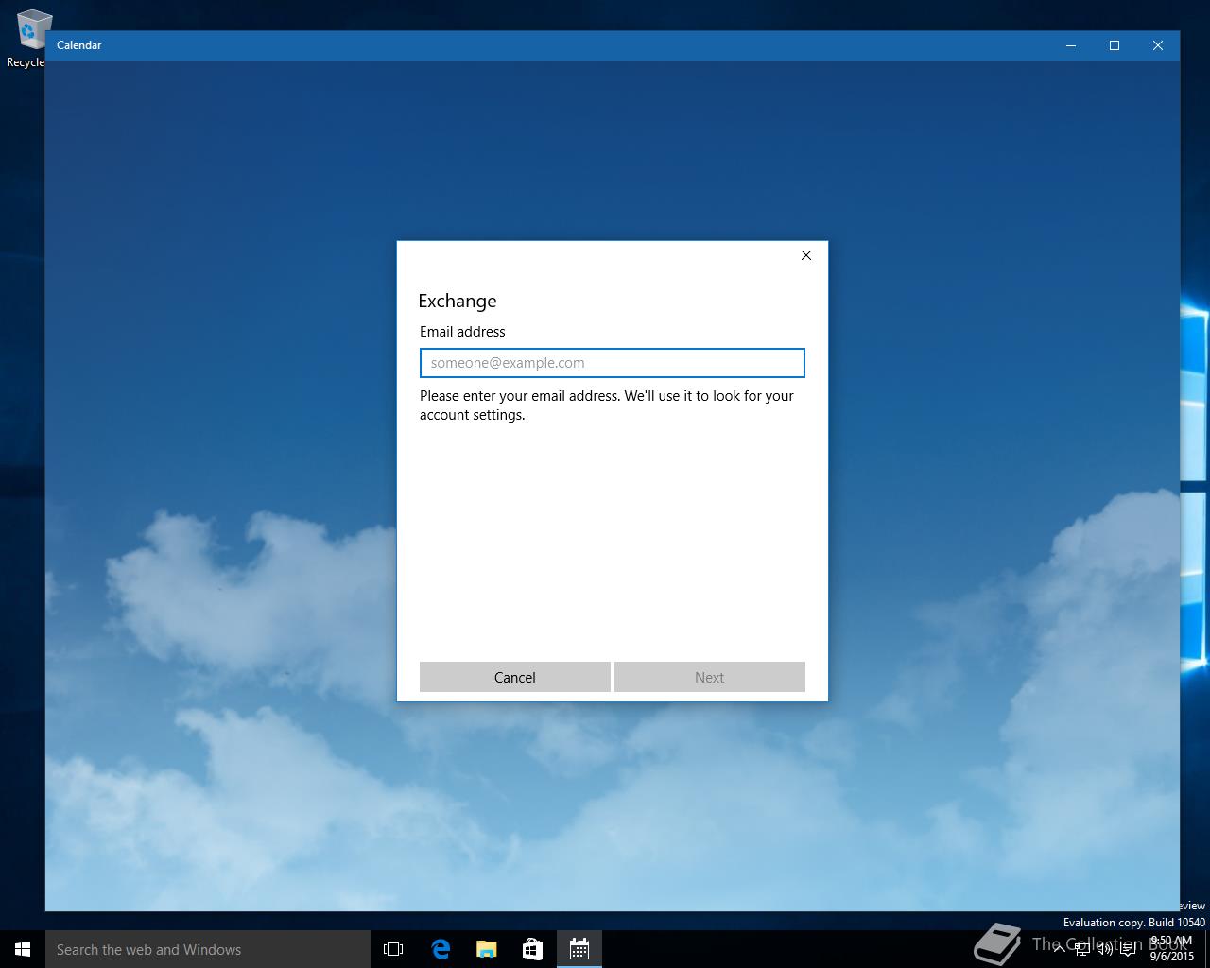
Task: Open Task View from the taskbar
Action: click(393, 949)
